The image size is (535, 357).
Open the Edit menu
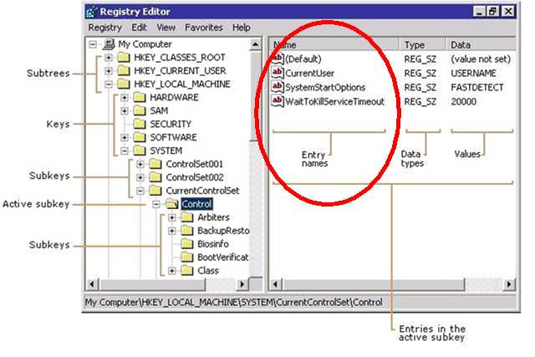[139, 28]
